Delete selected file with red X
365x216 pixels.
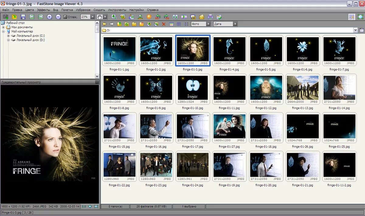[164, 24]
